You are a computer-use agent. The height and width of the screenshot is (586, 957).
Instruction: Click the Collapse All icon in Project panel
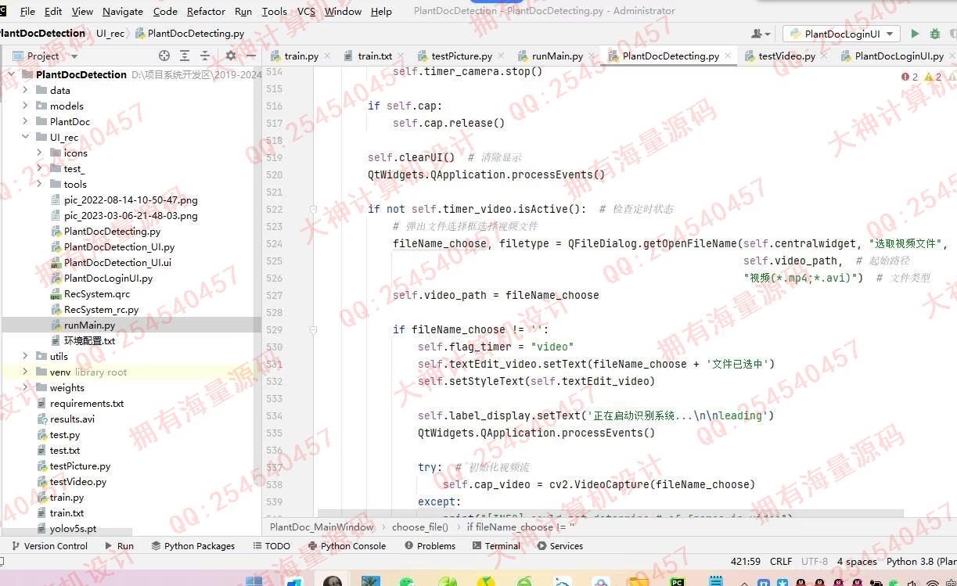[205, 56]
